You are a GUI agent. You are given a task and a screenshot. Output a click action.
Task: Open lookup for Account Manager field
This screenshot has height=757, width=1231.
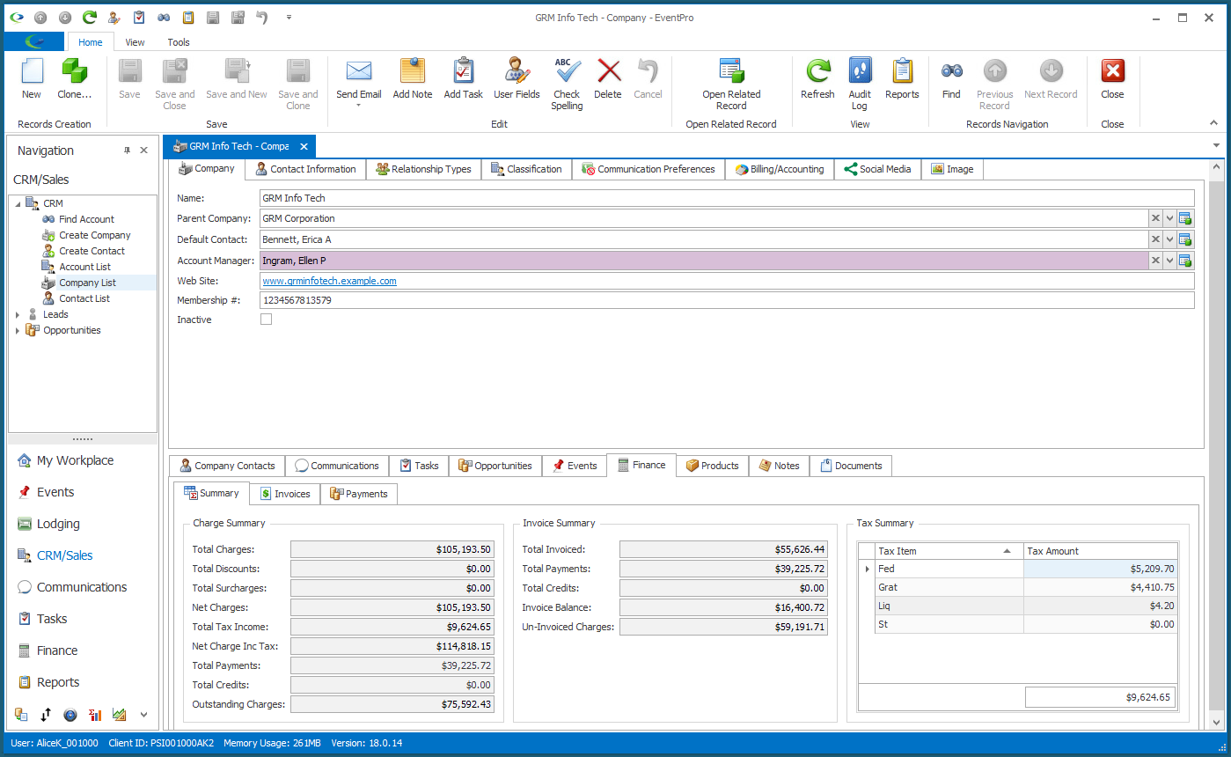[x=1185, y=261]
